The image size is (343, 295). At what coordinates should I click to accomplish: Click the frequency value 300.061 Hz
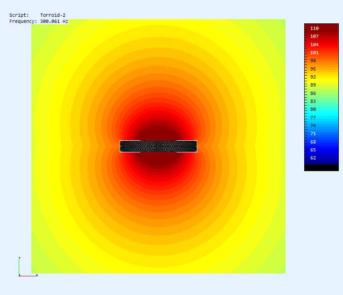tap(54, 21)
